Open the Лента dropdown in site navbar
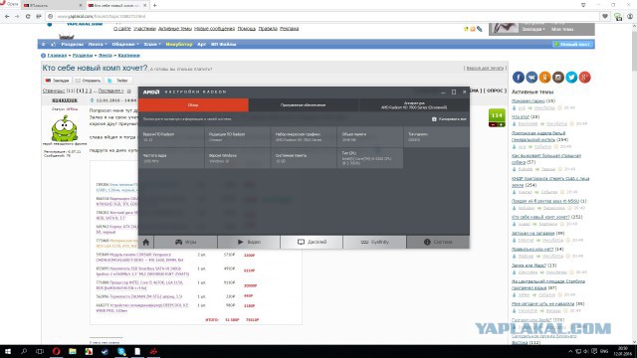 tap(98, 44)
